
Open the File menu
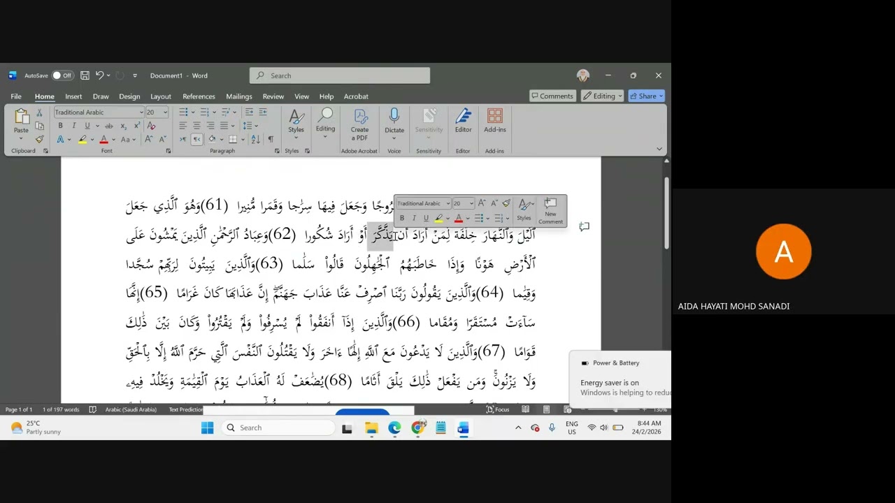15,96
